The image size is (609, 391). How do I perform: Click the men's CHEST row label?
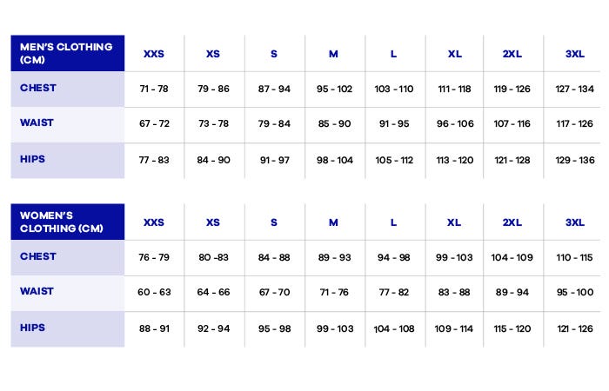38,88
